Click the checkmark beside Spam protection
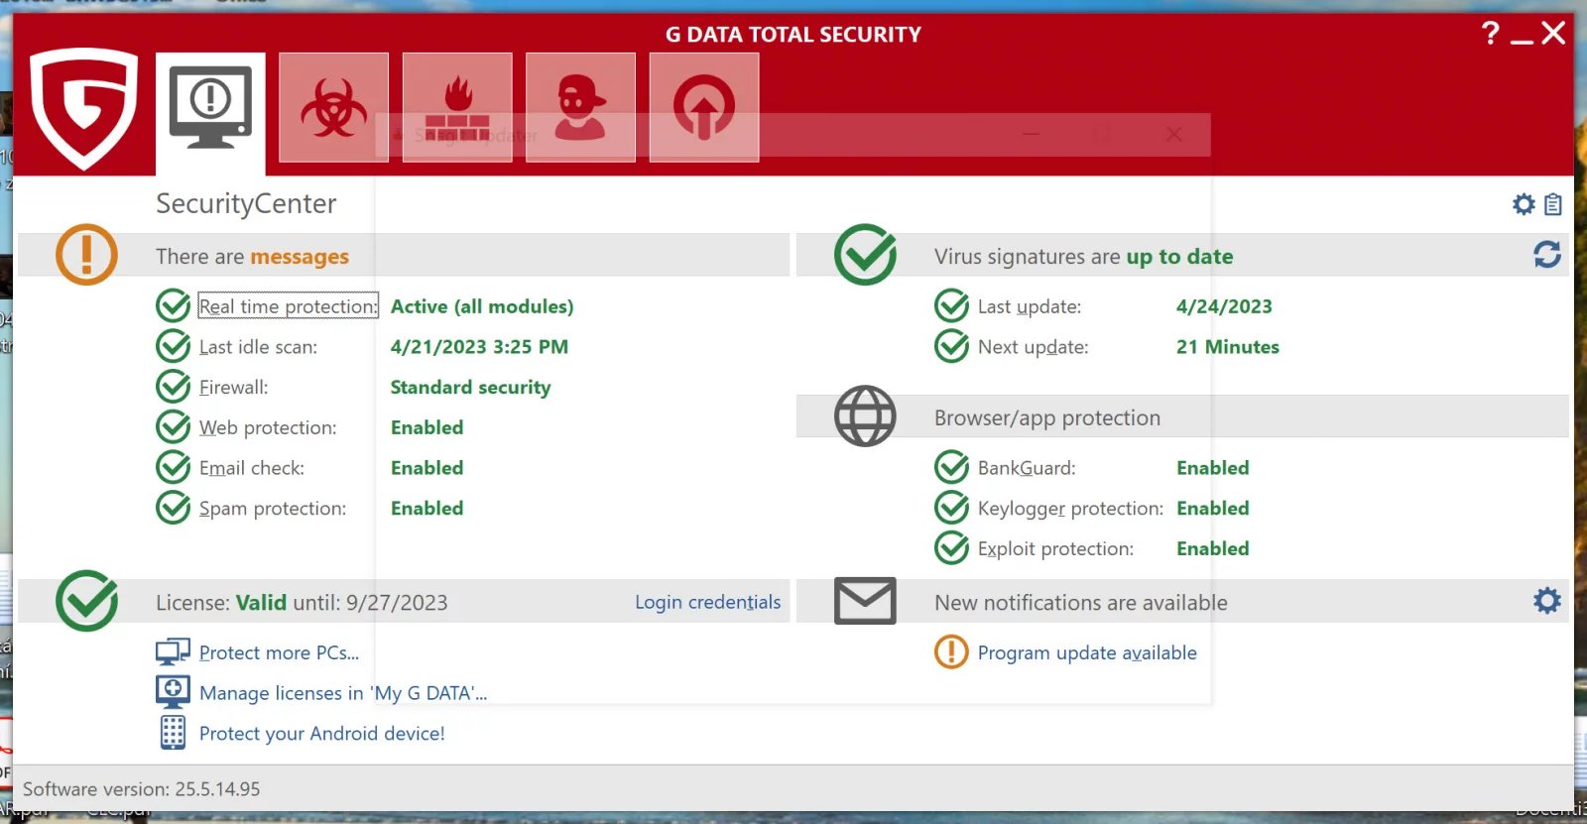 coord(174,508)
